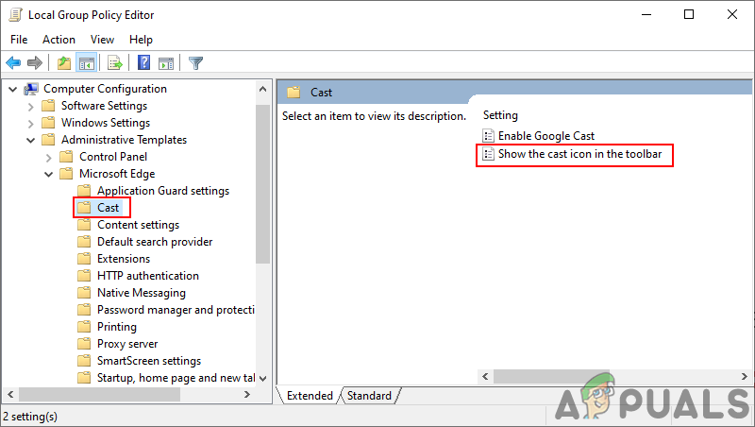The height and width of the screenshot is (427, 755).
Task: Click the Local Group Policy Editor title icon
Action: 15,14
